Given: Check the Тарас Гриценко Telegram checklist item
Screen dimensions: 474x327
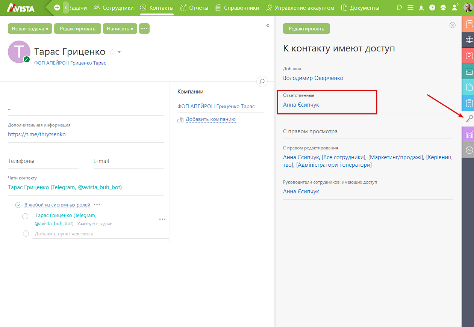Looking at the screenshot, I should [x=25, y=216].
